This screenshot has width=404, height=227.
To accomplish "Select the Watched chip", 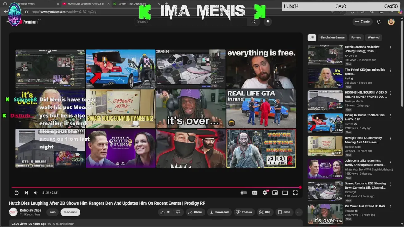I will 373,38.
